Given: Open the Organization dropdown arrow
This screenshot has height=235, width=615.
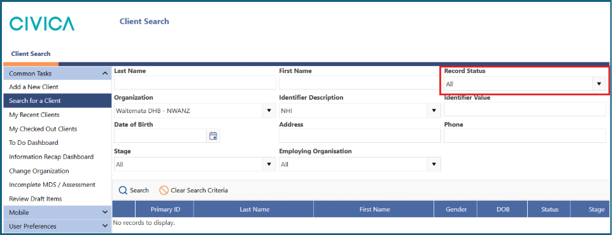Looking at the screenshot, I should point(269,111).
